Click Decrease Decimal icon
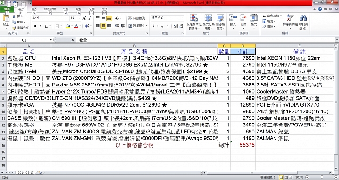The width and height of the screenshot is (339, 180). tap(181, 26)
